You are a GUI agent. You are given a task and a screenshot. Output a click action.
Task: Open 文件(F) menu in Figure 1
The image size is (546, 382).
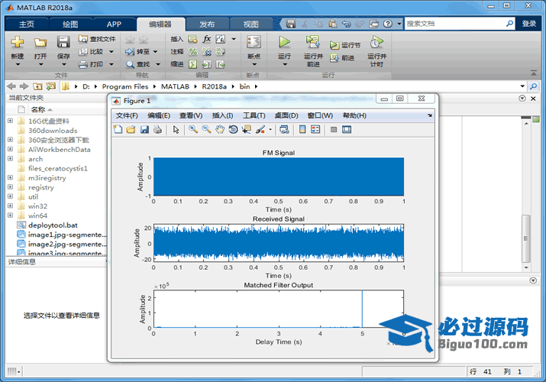coord(127,115)
